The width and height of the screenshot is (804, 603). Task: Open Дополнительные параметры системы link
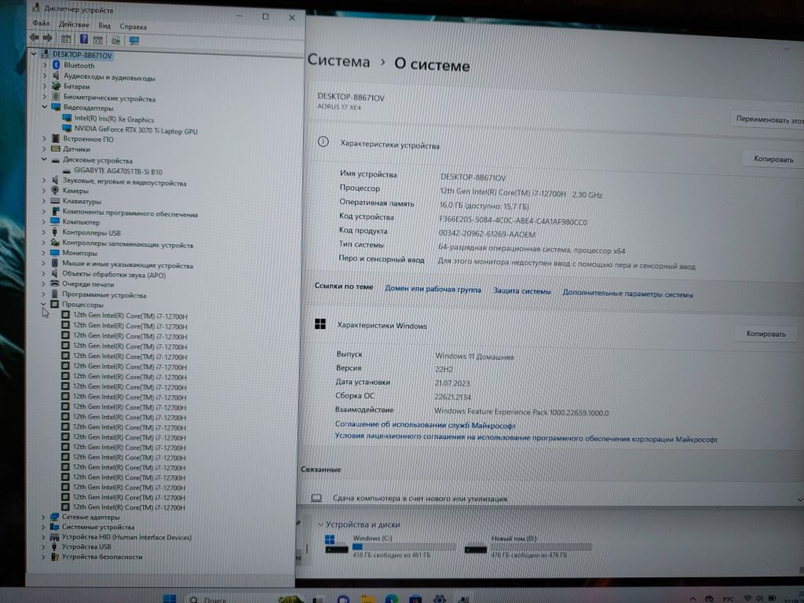click(x=627, y=294)
